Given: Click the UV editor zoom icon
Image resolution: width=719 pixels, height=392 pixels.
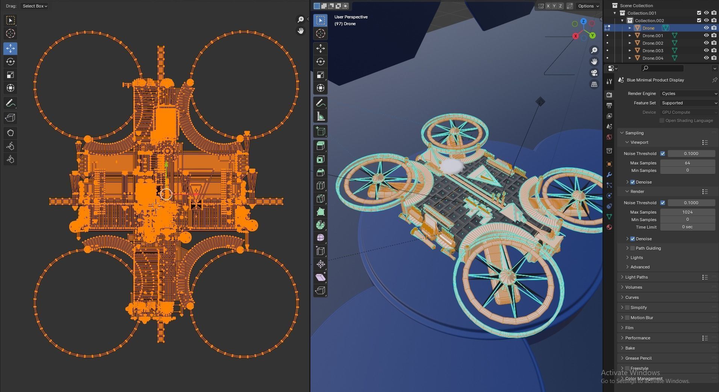Looking at the screenshot, I should 301,20.
